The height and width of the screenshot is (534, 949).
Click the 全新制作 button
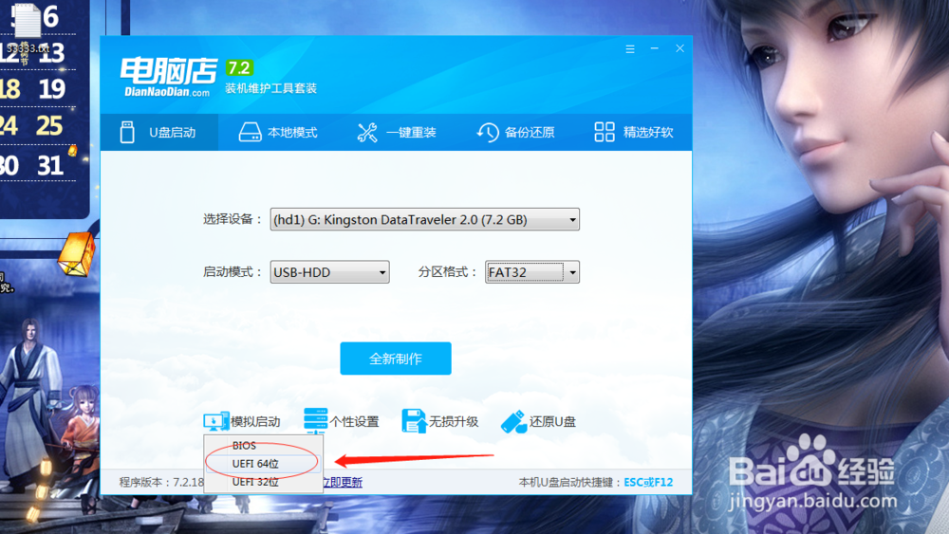[x=395, y=359]
